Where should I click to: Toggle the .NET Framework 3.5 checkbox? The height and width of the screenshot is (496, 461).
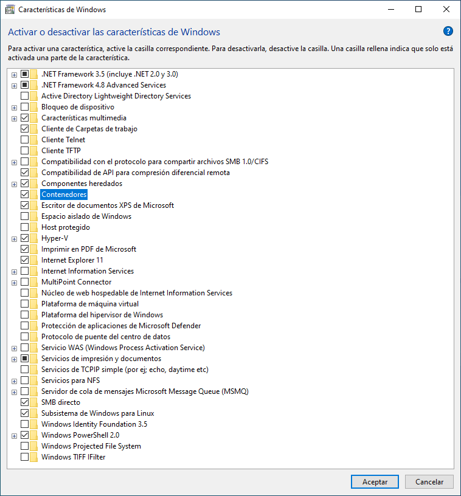pyautogui.click(x=25, y=74)
